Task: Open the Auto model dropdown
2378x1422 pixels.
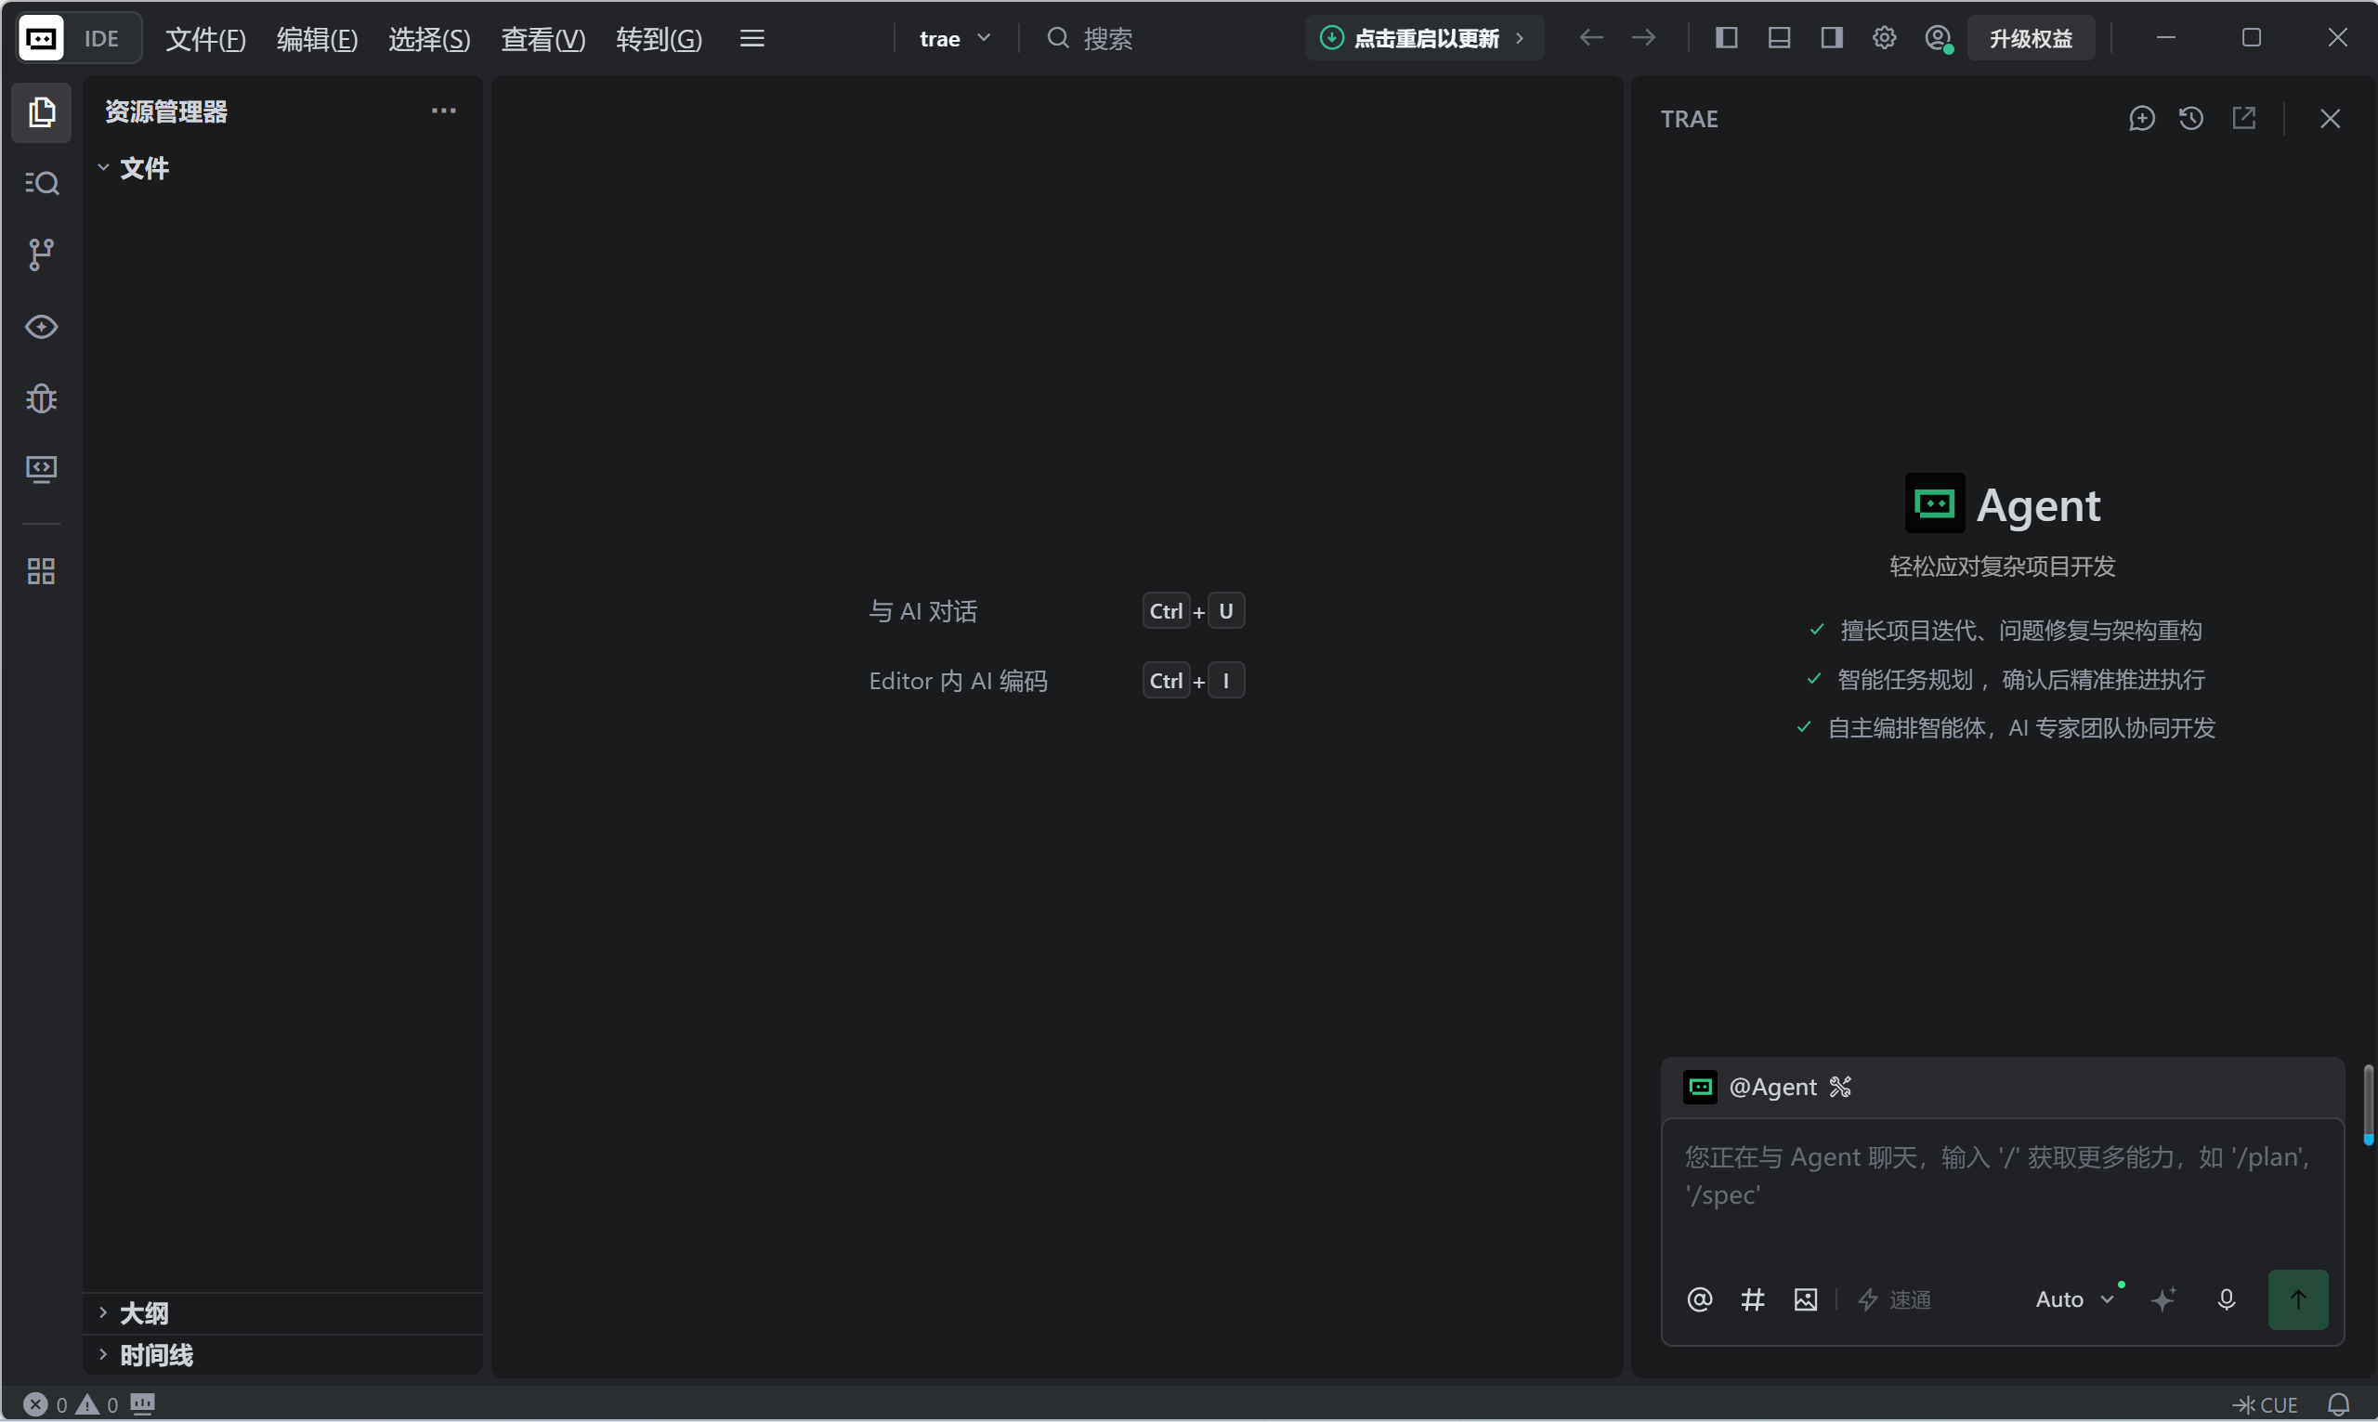Action: 2075,1299
